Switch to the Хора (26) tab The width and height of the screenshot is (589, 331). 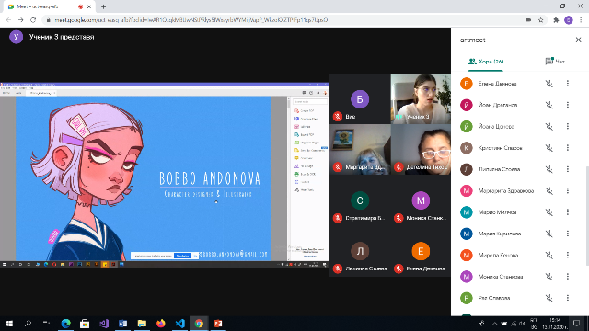pyautogui.click(x=486, y=62)
